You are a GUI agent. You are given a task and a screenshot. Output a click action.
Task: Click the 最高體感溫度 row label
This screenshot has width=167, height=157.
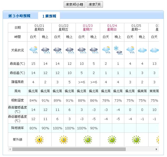coord(17,110)
